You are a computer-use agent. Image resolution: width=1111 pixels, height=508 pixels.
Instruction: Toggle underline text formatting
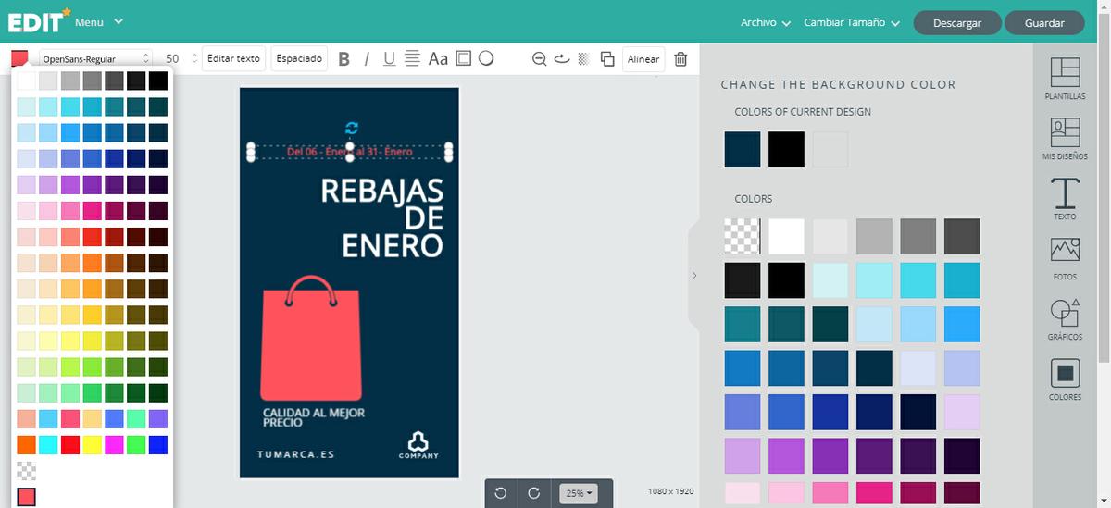[x=389, y=59]
